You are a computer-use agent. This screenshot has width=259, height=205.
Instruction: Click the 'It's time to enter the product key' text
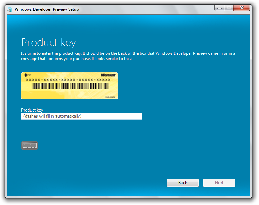[51, 53]
